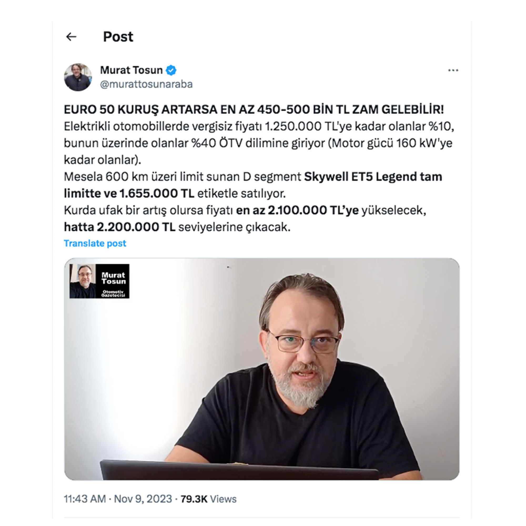The height and width of the screenshot is (526, 526).
Task: Click the Post header title
Action: click(x=118, y=37)
